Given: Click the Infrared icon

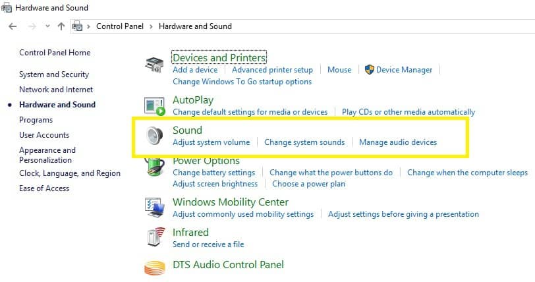Looking at the screenshot, I should [156, 237].
